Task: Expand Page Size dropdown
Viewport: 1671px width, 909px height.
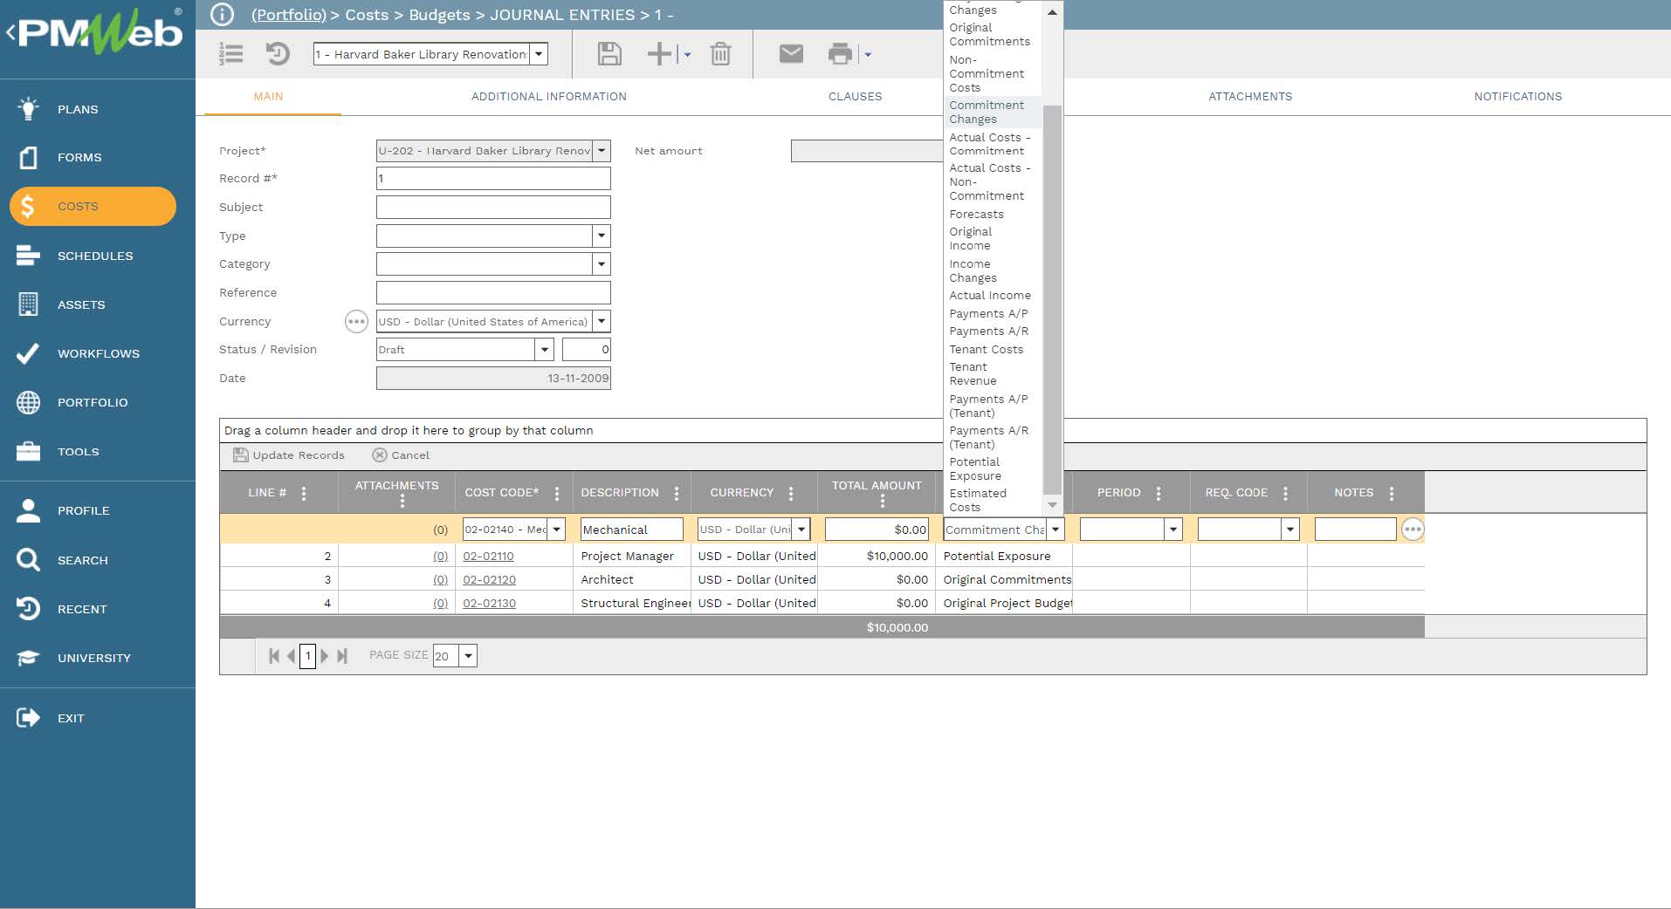Action: 469,656
